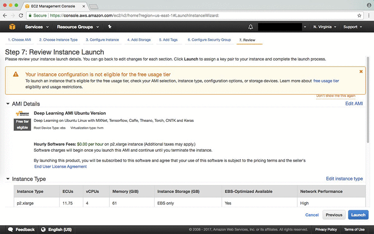The height and width of the screenshot is (234, 374).
Task: Click the browser forward arrow
Action: (x=13, y=15)
